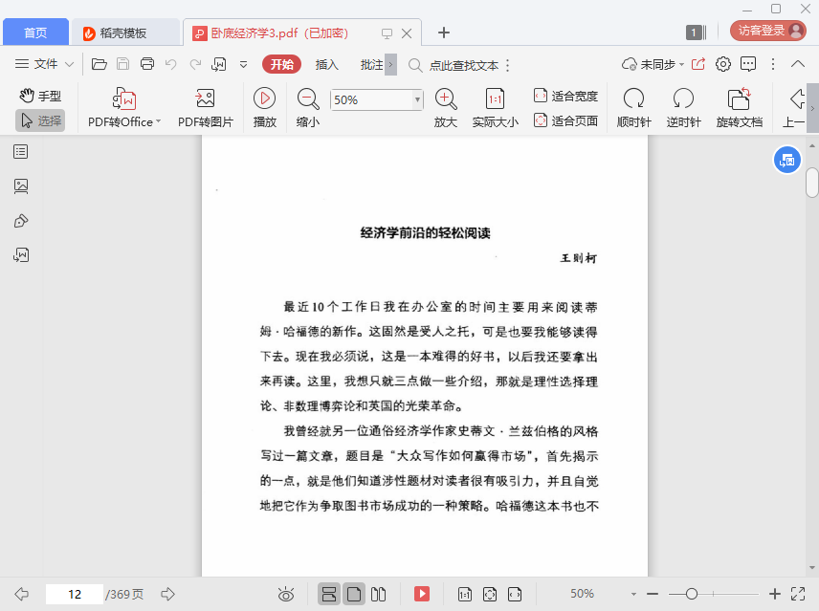Expand the 文件 dropdown arrow
Image resolution: width=819 pixels, height=611 pixels.
[69, 65]
